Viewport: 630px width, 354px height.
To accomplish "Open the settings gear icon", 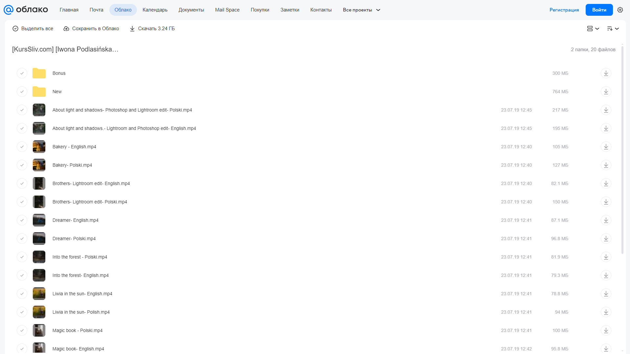I will click(x=620, y=10).
